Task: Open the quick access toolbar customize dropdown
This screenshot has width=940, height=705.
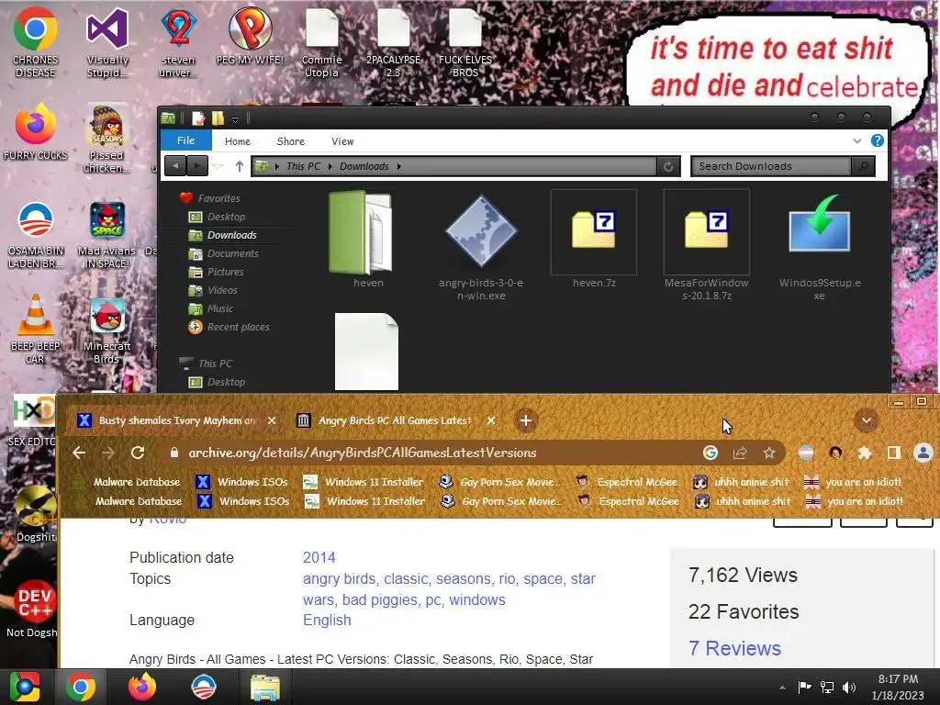Action: pos(236,119)
